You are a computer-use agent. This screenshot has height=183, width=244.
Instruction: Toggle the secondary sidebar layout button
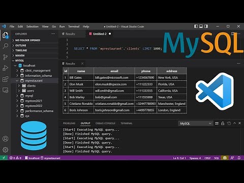click(x=206, y=26)
